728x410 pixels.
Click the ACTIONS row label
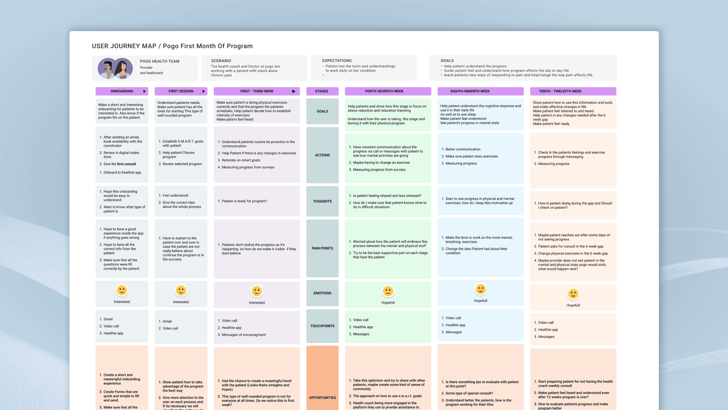(322, 155)
